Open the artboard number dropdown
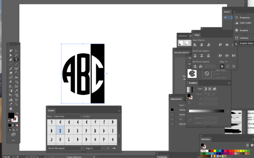 coord(46,157)
